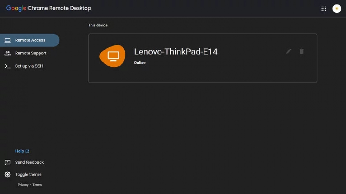This screenshot has height=194, width=346.
Task: Select the Remote Access tab
Action: click(30, 40)
